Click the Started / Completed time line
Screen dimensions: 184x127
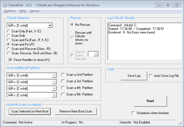[136, 29]
